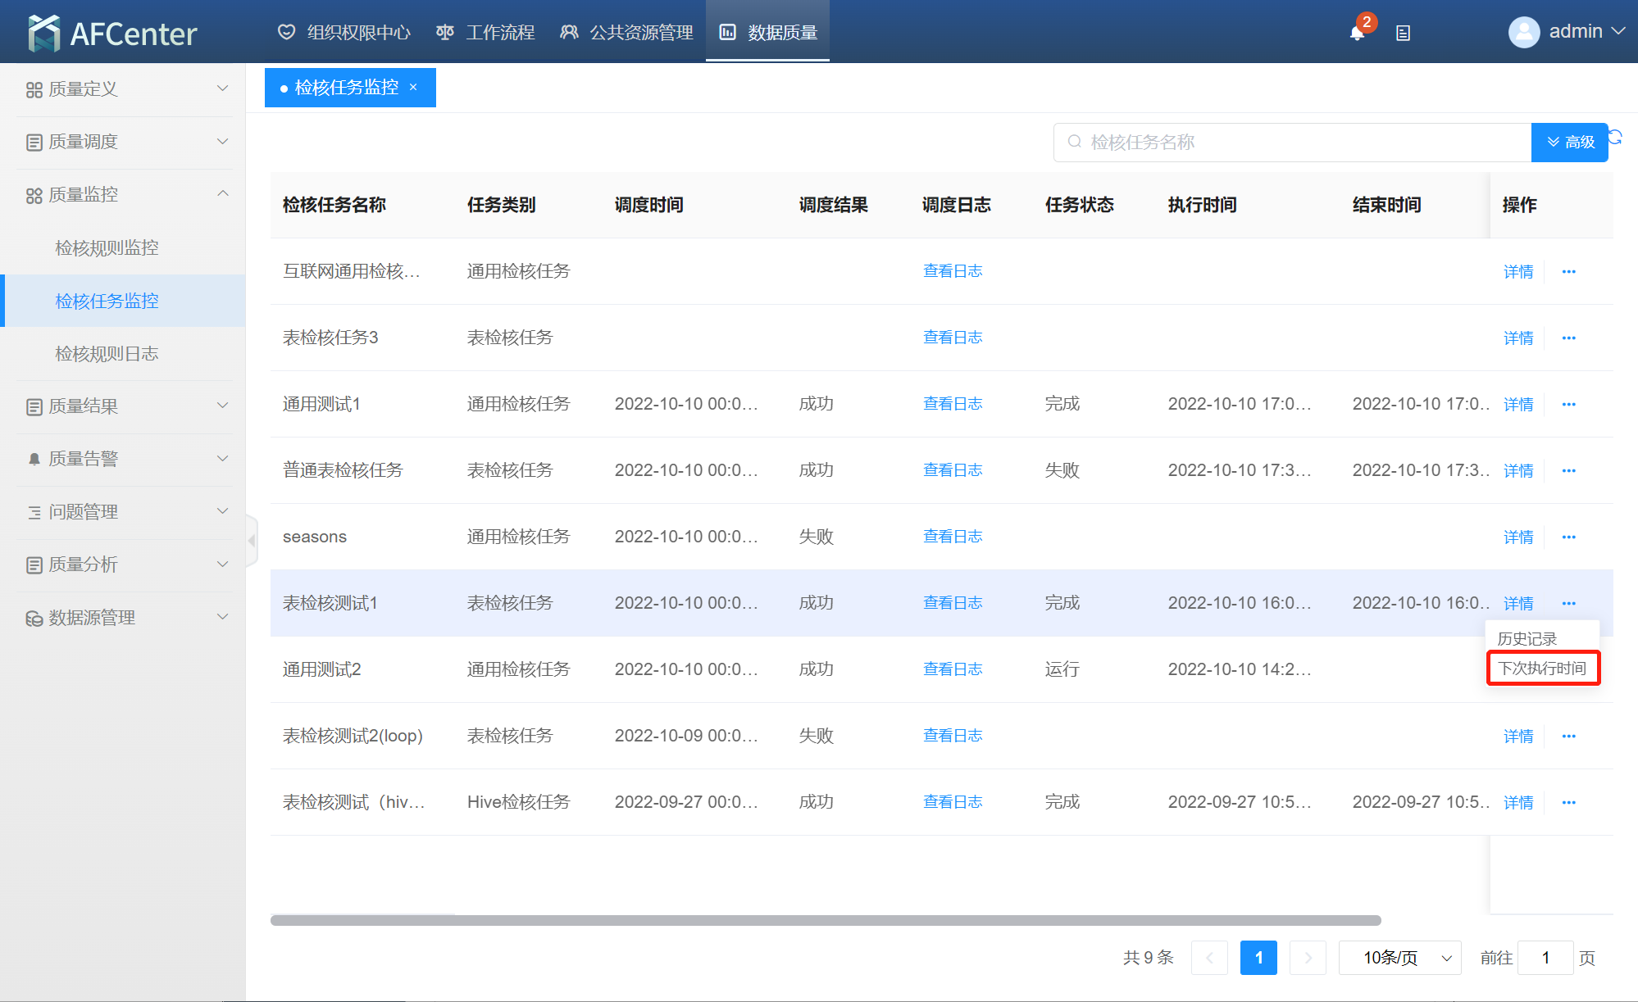Screen dimensions: 1638x1002
Task: Click the horizontal table scrollbar
Action: coord(825,920)
